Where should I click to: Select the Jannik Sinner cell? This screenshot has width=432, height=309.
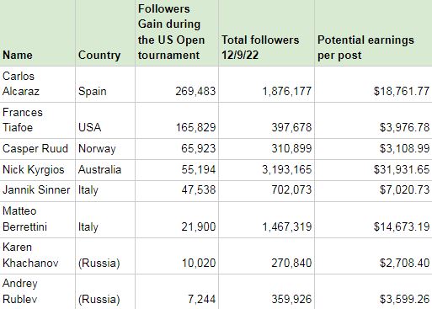point(37,191)
